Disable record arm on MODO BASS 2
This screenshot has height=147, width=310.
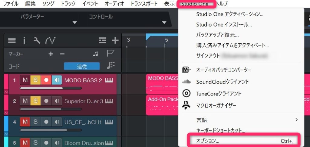[46, 80]
